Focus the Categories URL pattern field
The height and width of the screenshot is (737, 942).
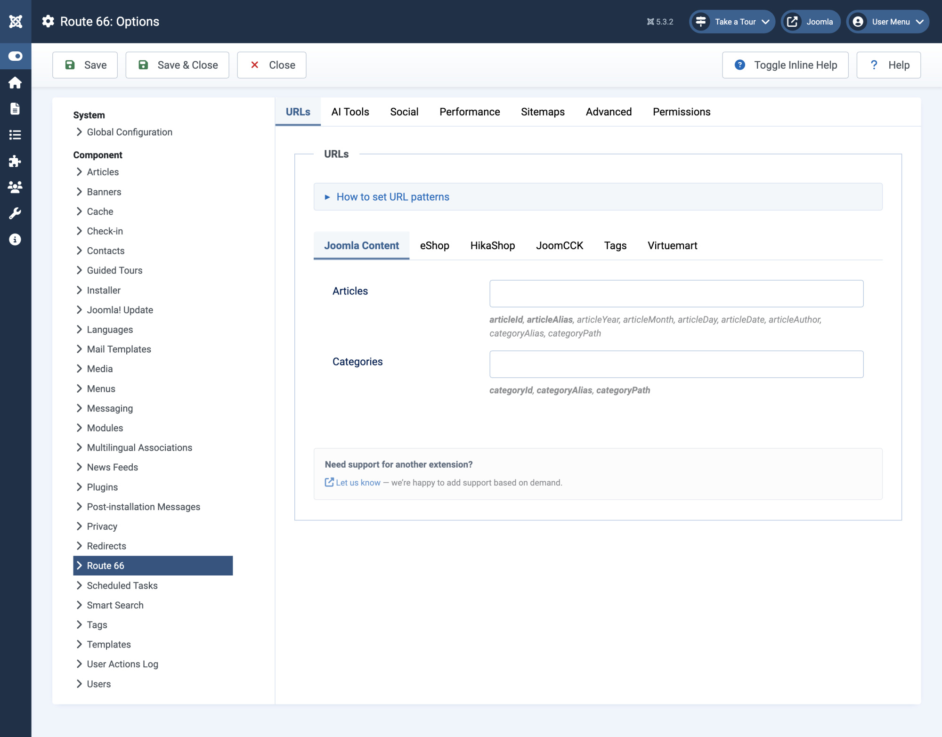click(676, 364)
